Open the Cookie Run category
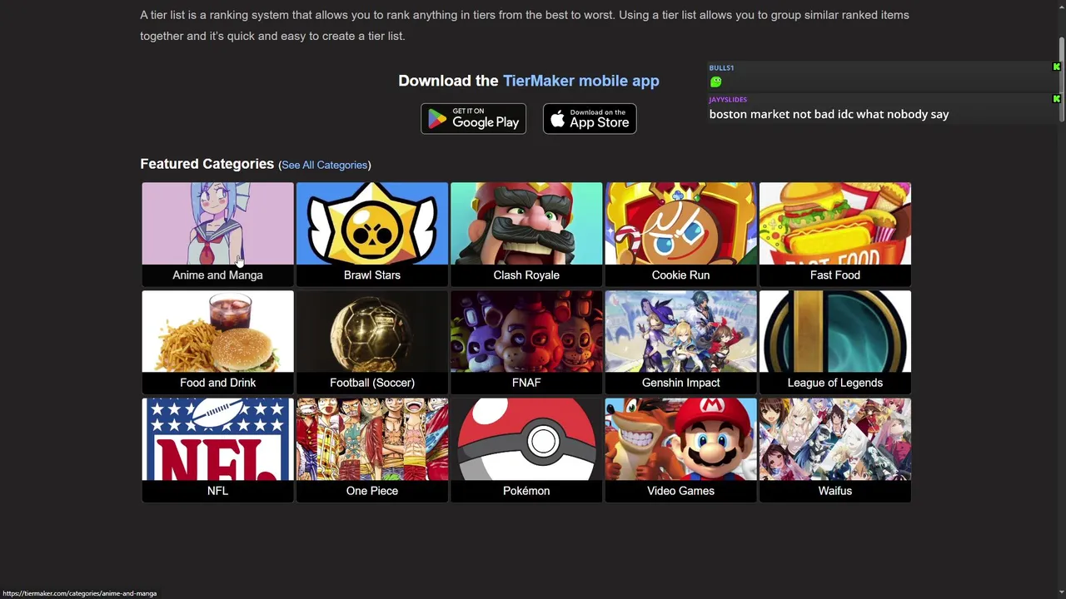Viewport: 1066px width, 599px height. click(680, 234)
